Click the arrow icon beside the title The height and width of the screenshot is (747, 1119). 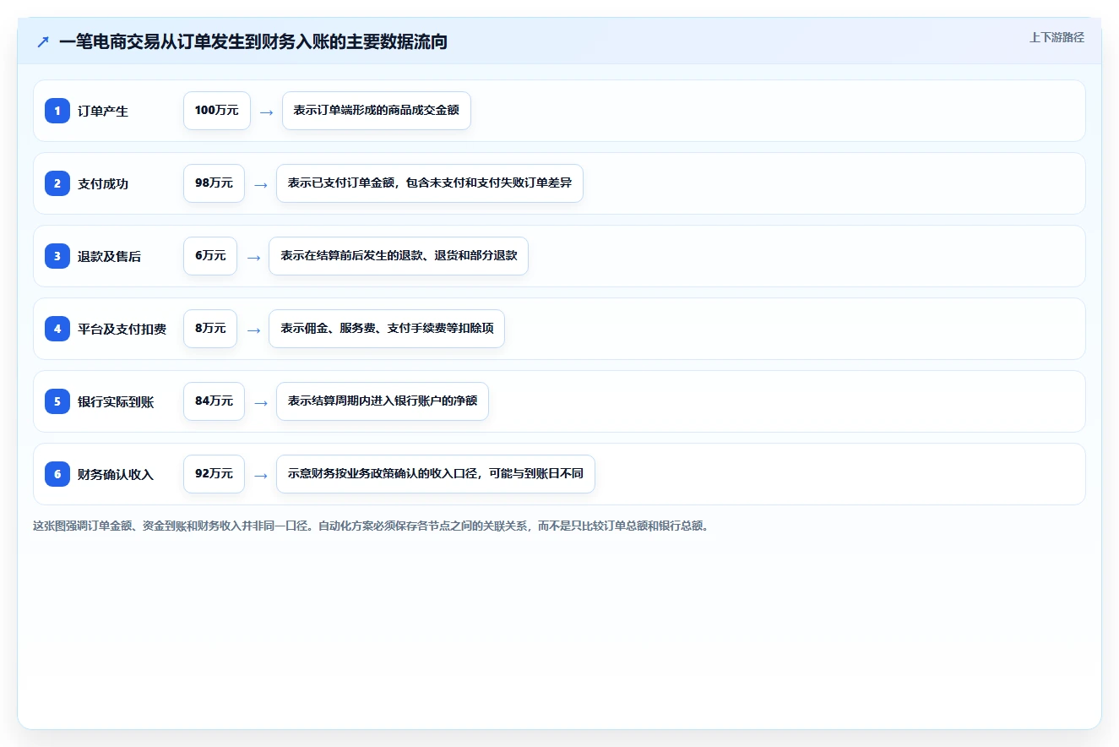[x=43, y=41]
